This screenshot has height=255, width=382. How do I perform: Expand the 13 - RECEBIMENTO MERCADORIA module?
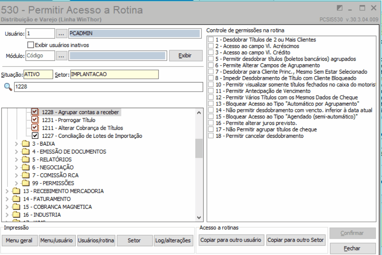click(7, 191)
